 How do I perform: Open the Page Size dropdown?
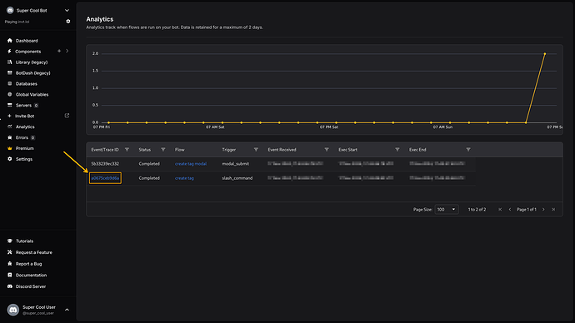pyautogui.click(x=447, y=210)
